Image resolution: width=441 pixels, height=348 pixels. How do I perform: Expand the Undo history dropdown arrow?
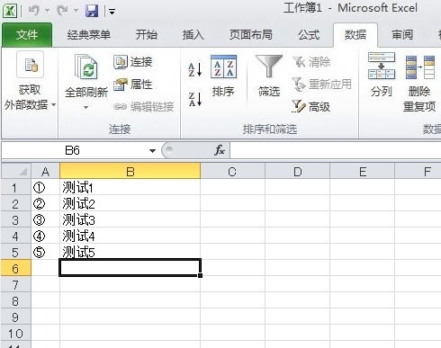[x=48, y=11]
